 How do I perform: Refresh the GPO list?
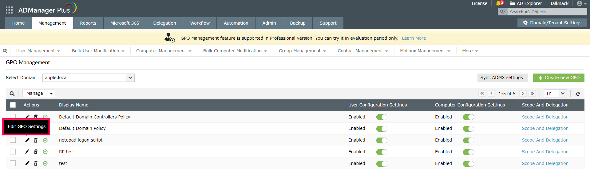pos(578,94)
